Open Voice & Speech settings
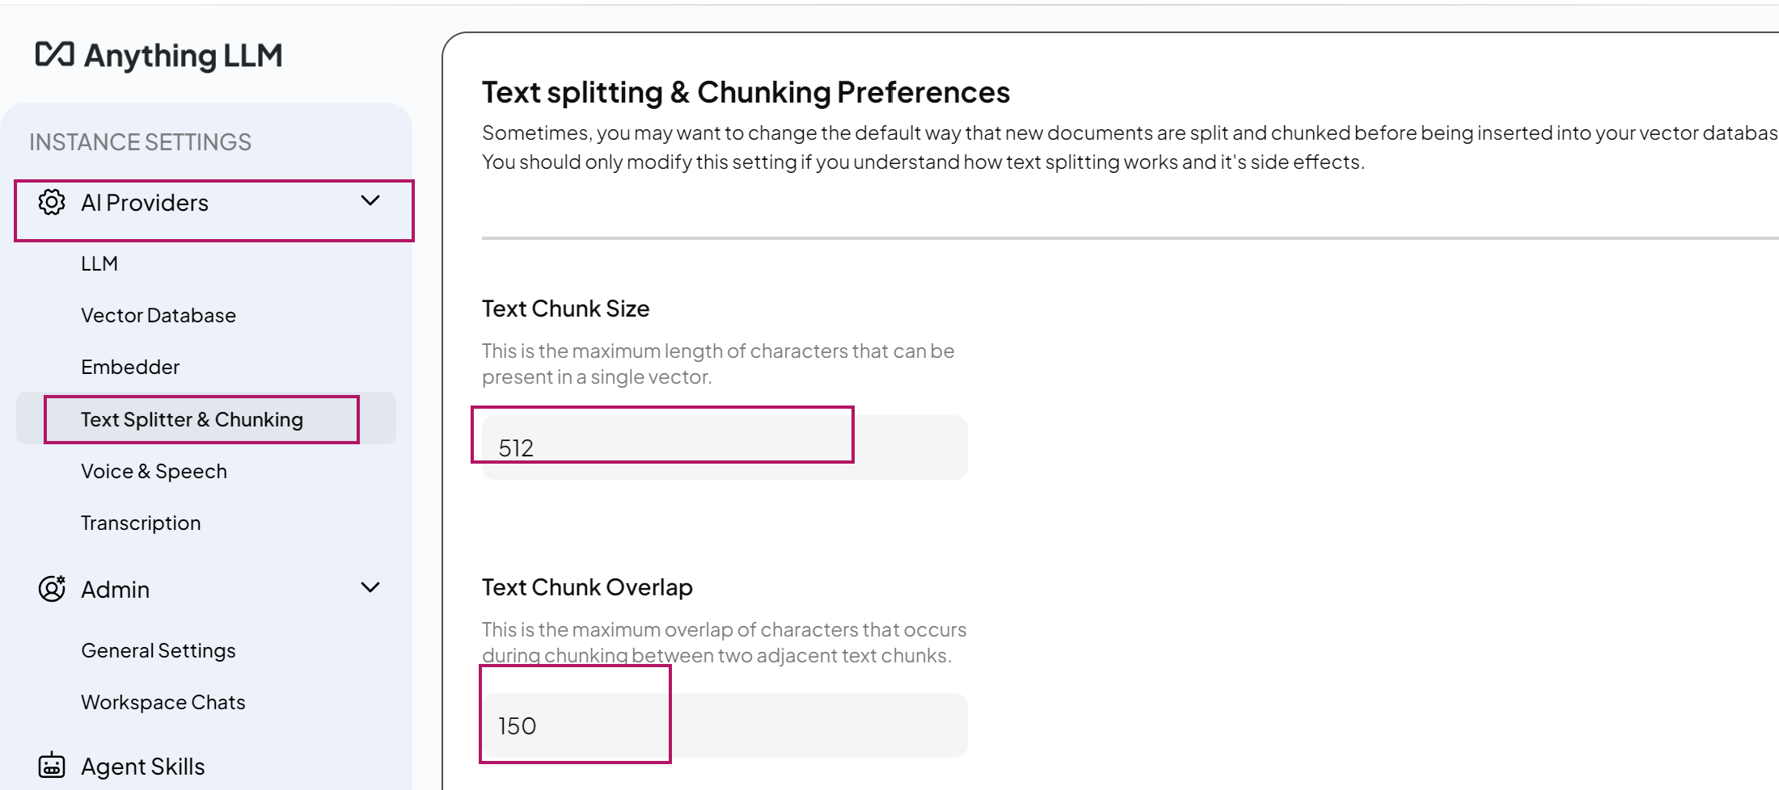 point(154,471)
